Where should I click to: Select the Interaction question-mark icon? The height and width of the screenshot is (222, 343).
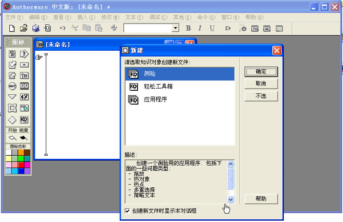point(24,54)
